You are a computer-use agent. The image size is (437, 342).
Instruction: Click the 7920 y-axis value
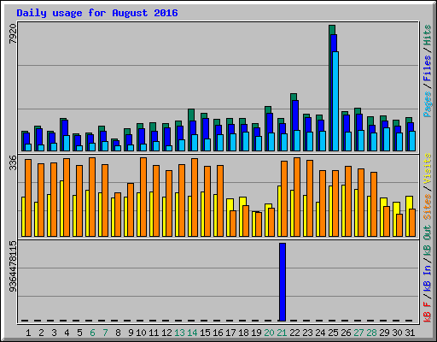point(13,34)
